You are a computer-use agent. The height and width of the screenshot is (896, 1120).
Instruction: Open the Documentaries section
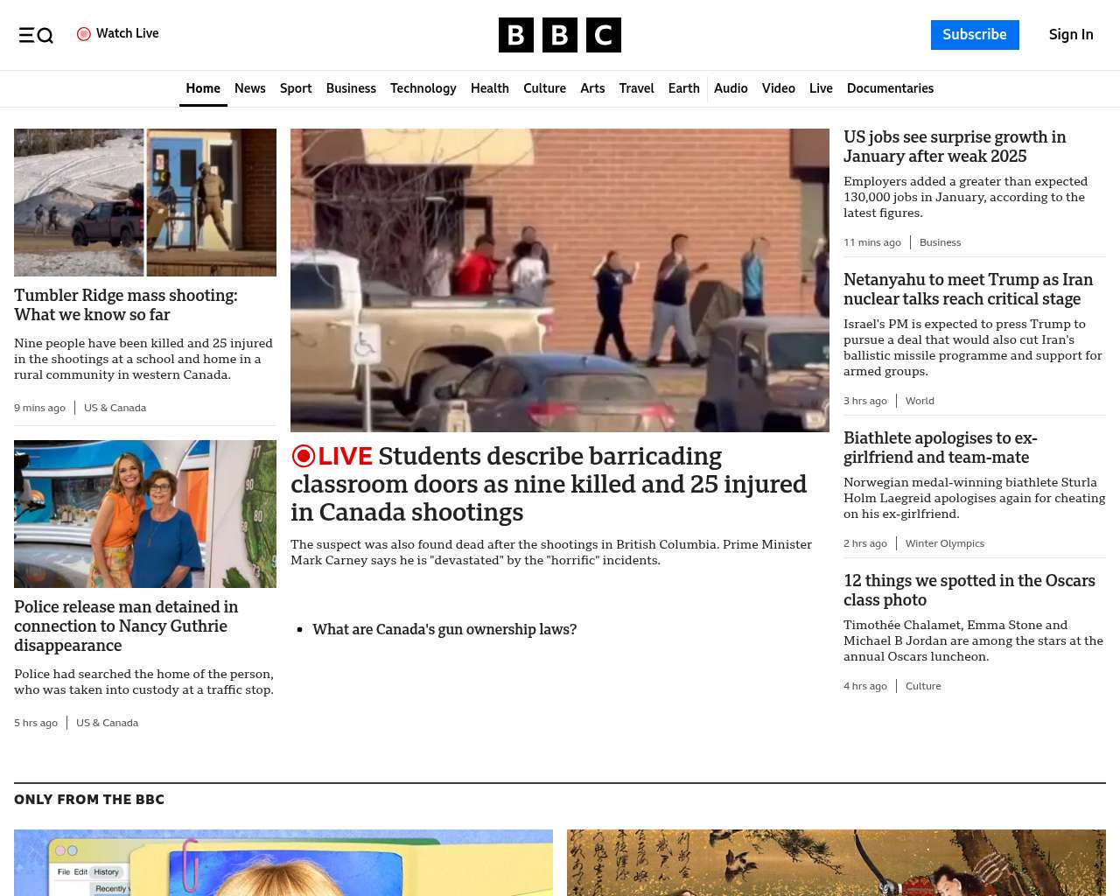click(x=890, y=88)
